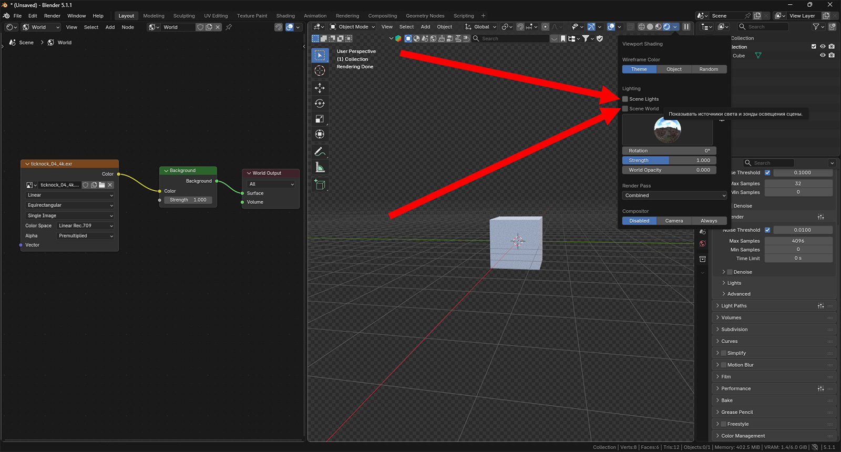Open the Render menu

point(52,16)
